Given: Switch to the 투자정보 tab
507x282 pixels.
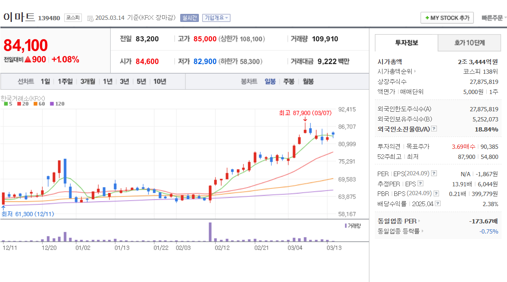Looking at the screenshot, I should pyautogui.click(x=407, y=43).
